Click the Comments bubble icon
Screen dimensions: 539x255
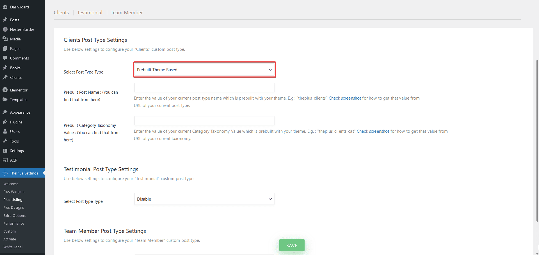point(5,58)
